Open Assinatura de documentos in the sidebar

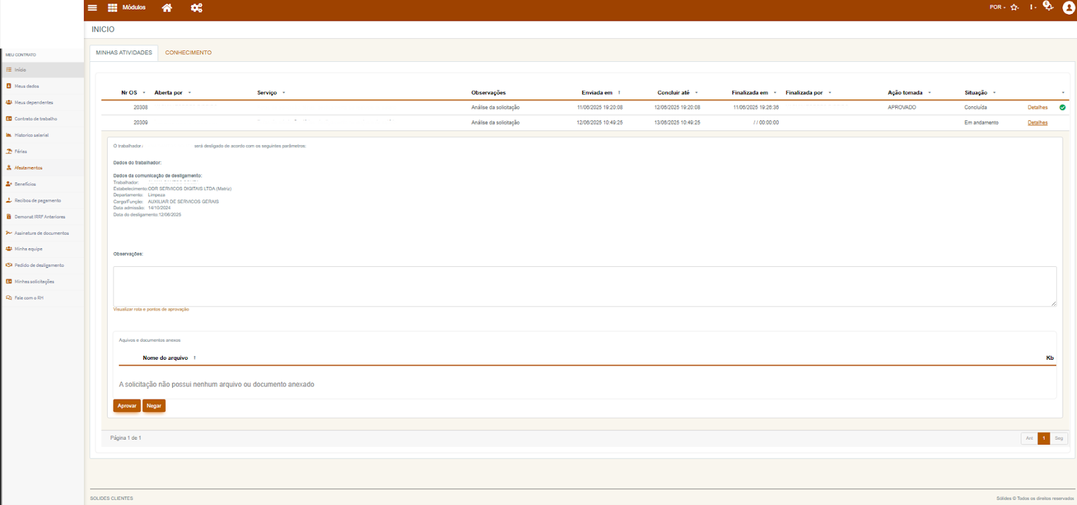coord(42,233)
